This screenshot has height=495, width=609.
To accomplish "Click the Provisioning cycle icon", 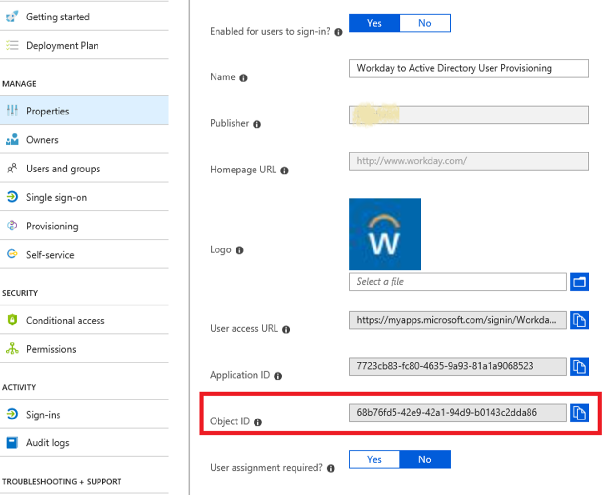I will tap(12, 226).
